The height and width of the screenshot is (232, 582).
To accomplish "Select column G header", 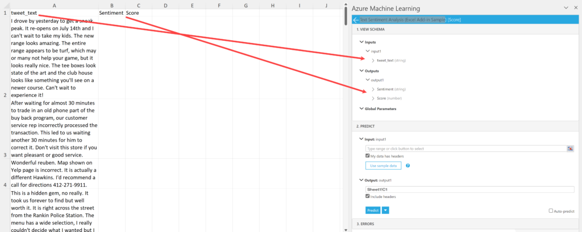I will click(246, 5).
